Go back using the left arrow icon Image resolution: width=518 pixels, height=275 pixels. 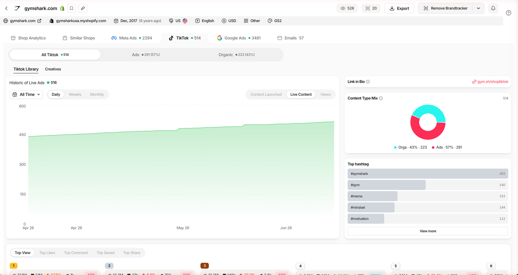click(6, 8)
